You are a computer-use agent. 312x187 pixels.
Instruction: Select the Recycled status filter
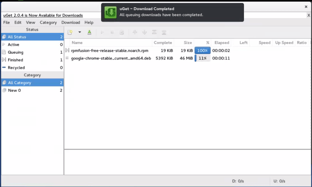32,68
